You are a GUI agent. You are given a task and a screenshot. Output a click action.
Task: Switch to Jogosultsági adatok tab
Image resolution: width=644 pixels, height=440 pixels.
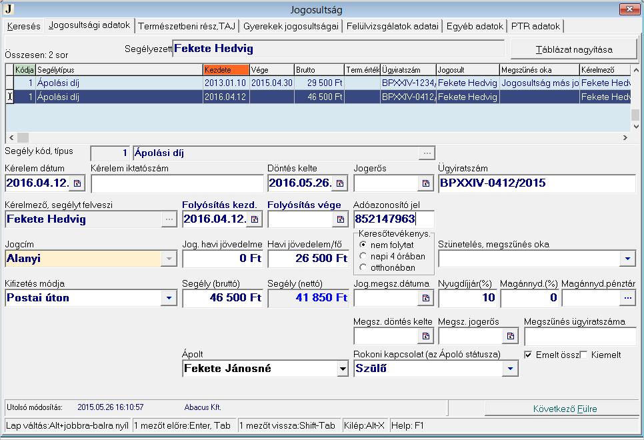tap(89, 25)
